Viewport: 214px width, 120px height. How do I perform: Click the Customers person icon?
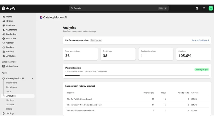[3, 30]
